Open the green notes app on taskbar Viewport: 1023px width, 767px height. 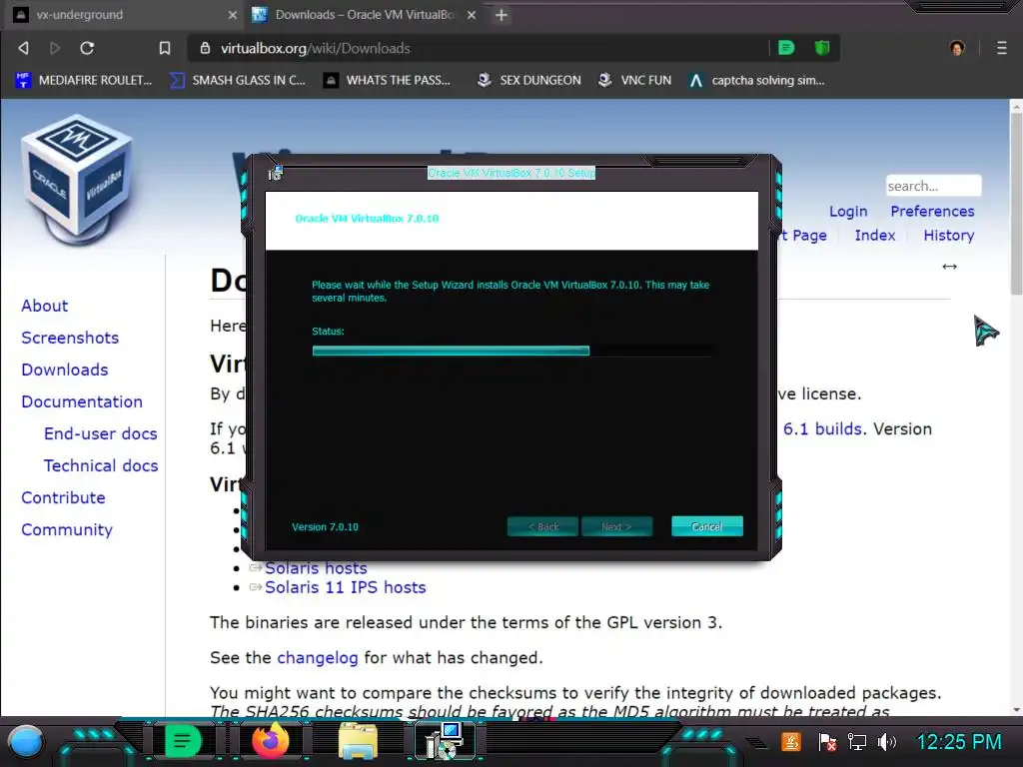pos(183,742)
